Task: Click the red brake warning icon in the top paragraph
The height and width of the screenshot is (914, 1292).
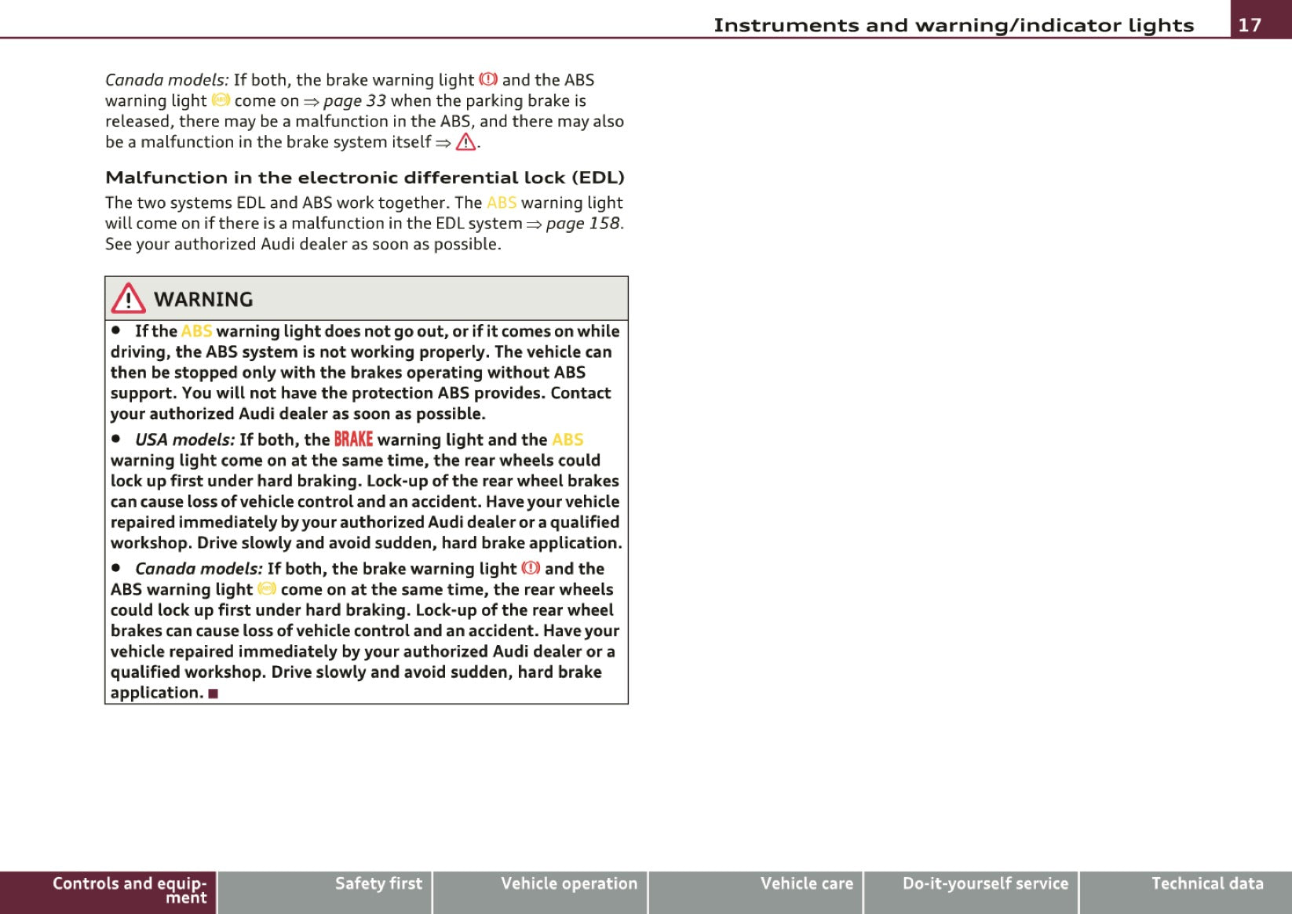Action: tap(488, 79)
